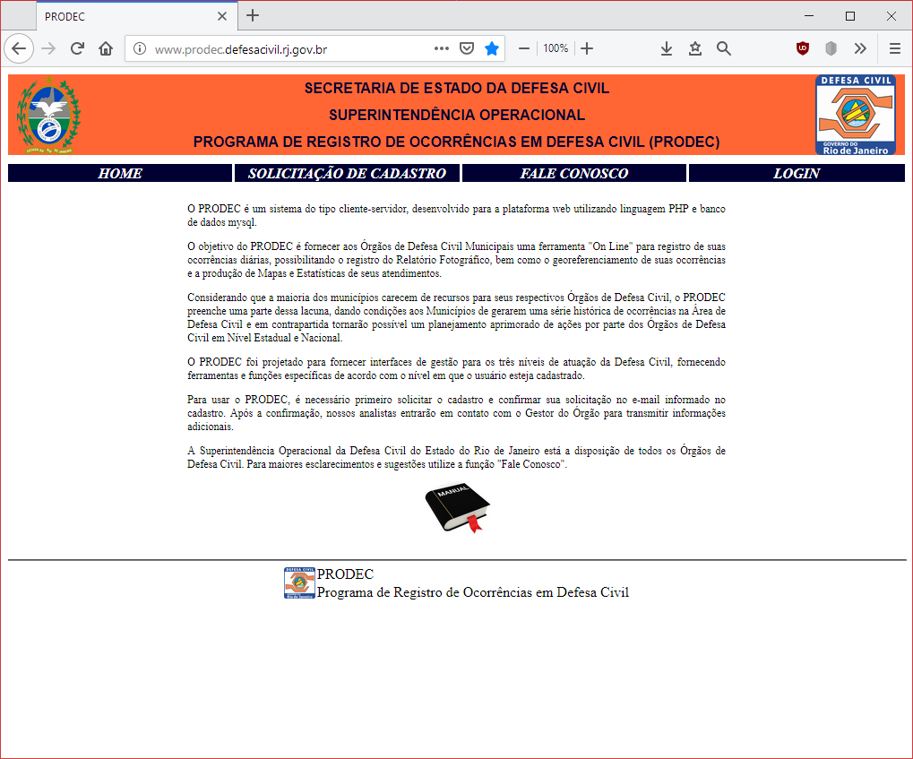
Task: Select the PRODEC browser tab
Action: (137, 16)
